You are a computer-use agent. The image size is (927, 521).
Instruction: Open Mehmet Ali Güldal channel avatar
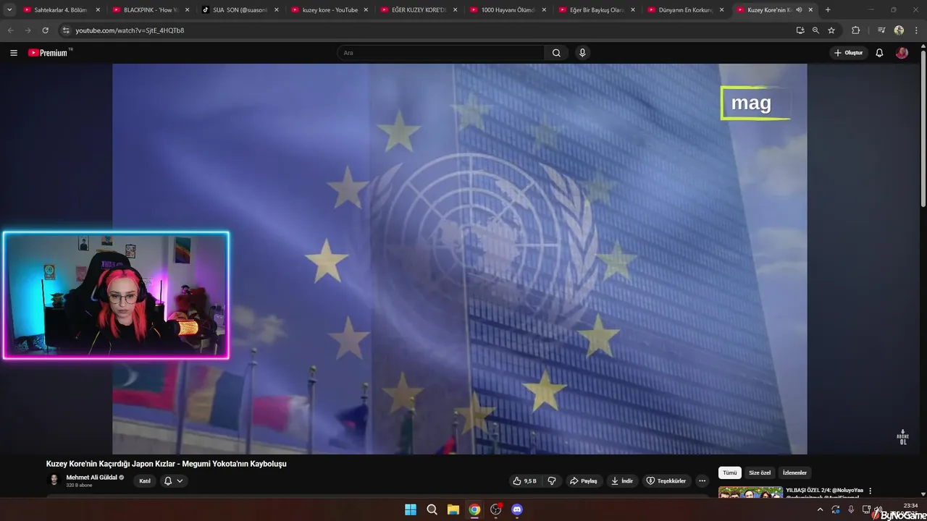(54, 480)
